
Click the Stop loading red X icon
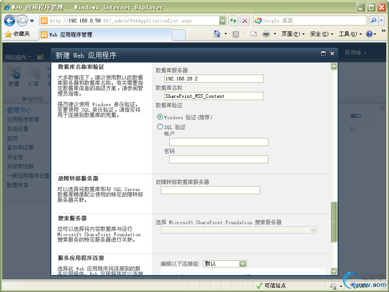tap(245, 21)
